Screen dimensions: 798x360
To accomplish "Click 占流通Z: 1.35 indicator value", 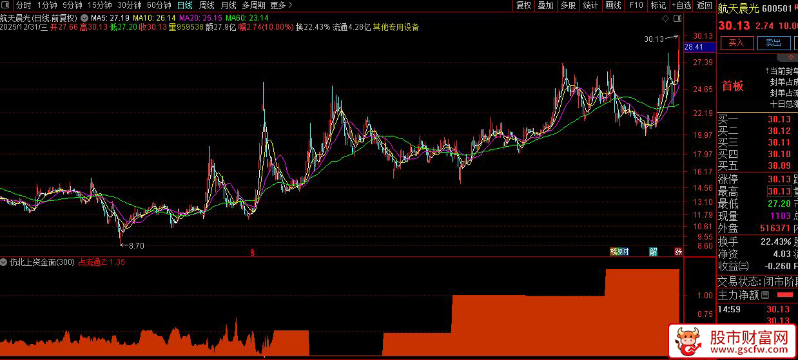I will (x=102, y=262).
